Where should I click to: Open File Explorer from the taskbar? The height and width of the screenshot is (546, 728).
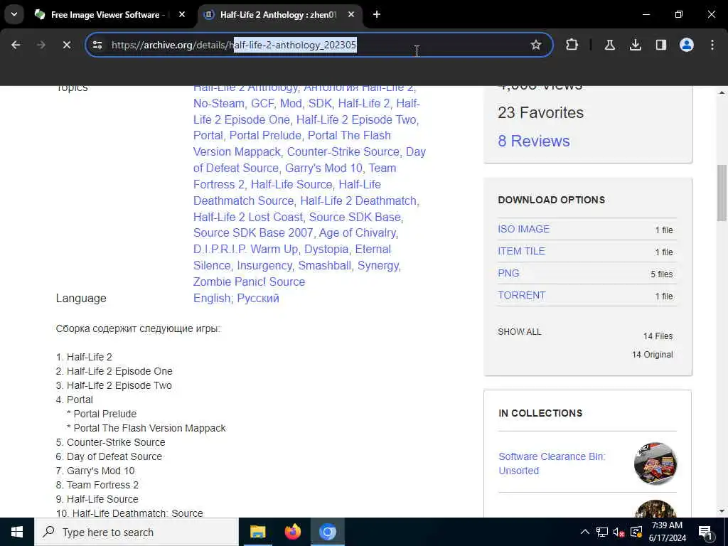pos(257,532)
